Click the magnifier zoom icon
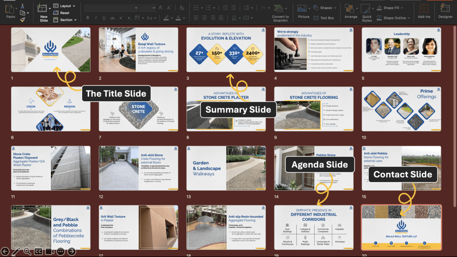 (27, 252)
